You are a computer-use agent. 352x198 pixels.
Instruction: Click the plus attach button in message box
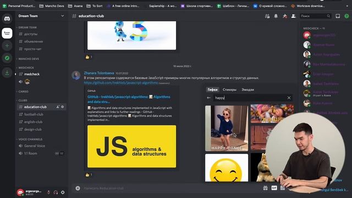click(78, 188)
